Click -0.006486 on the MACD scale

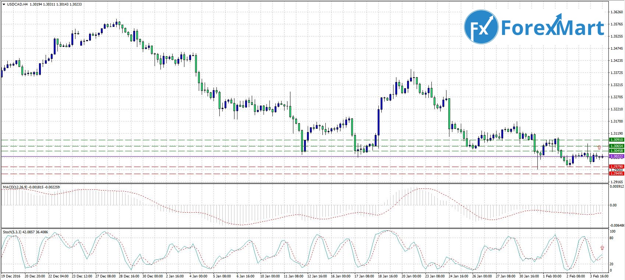[x=617, y=226]
